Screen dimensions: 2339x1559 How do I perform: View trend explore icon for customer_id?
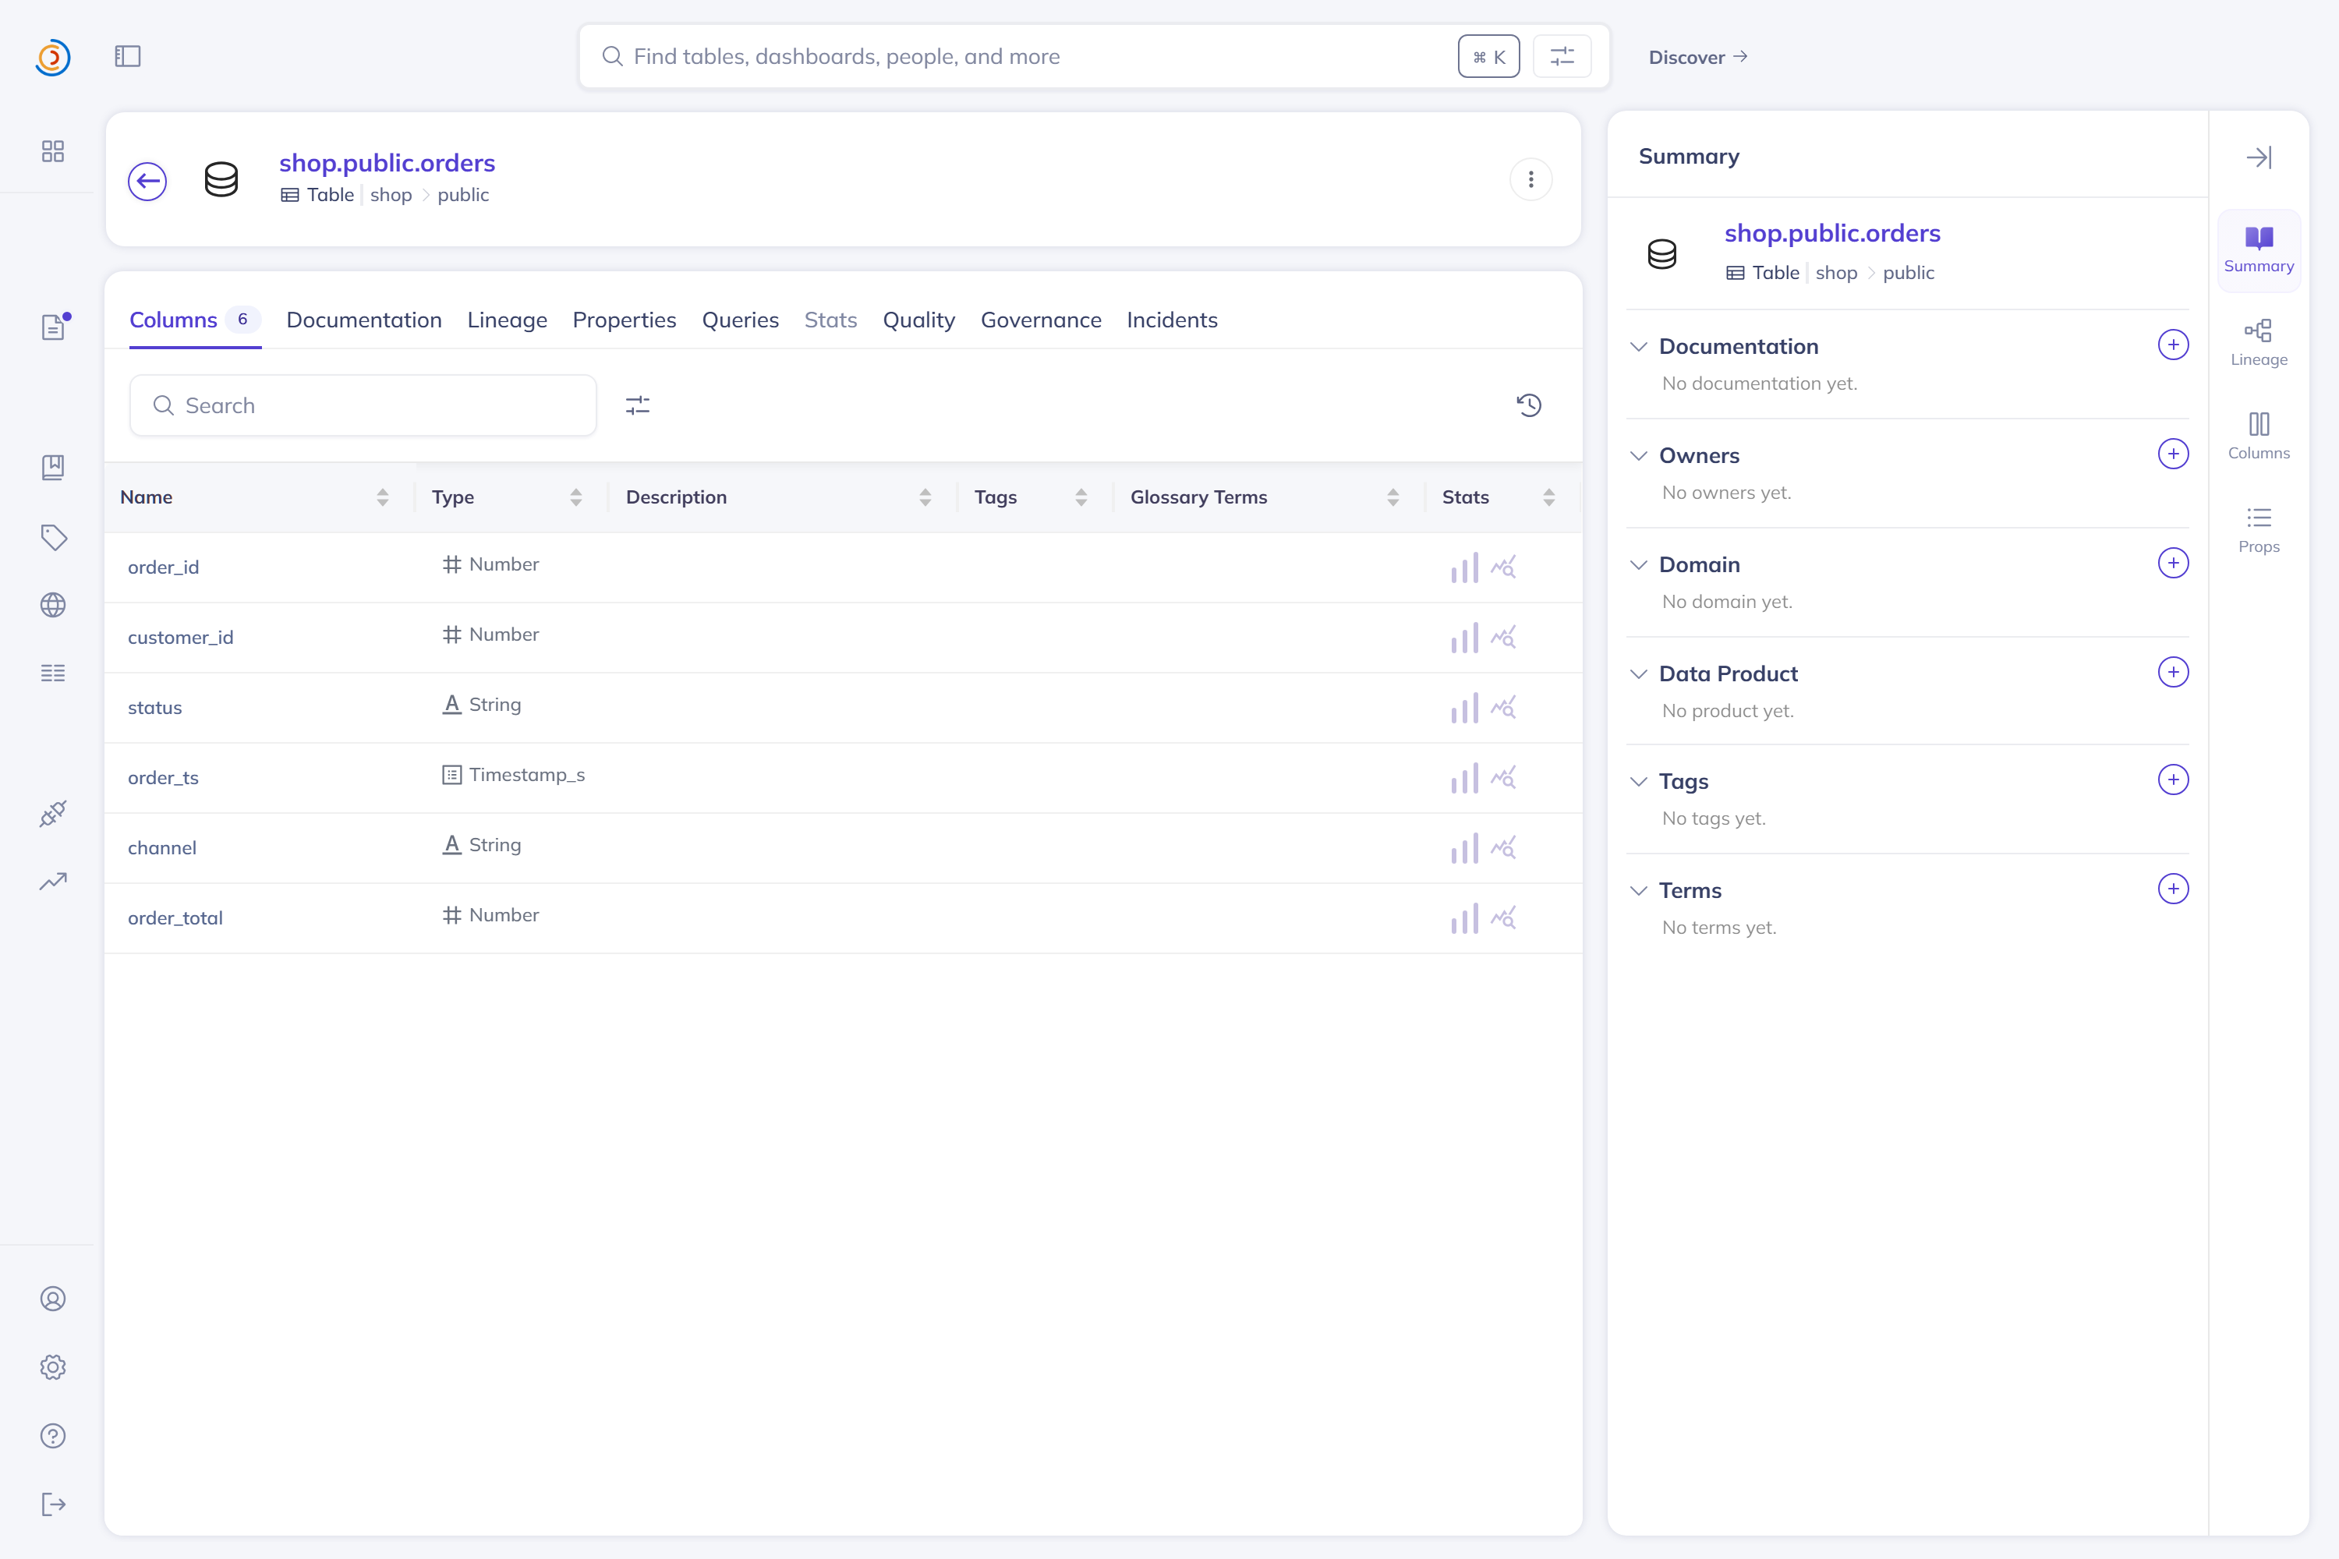1504,638
